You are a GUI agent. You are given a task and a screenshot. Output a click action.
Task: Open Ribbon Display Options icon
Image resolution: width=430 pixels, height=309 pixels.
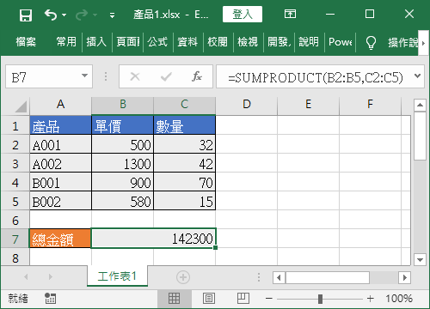coord(290,14)
